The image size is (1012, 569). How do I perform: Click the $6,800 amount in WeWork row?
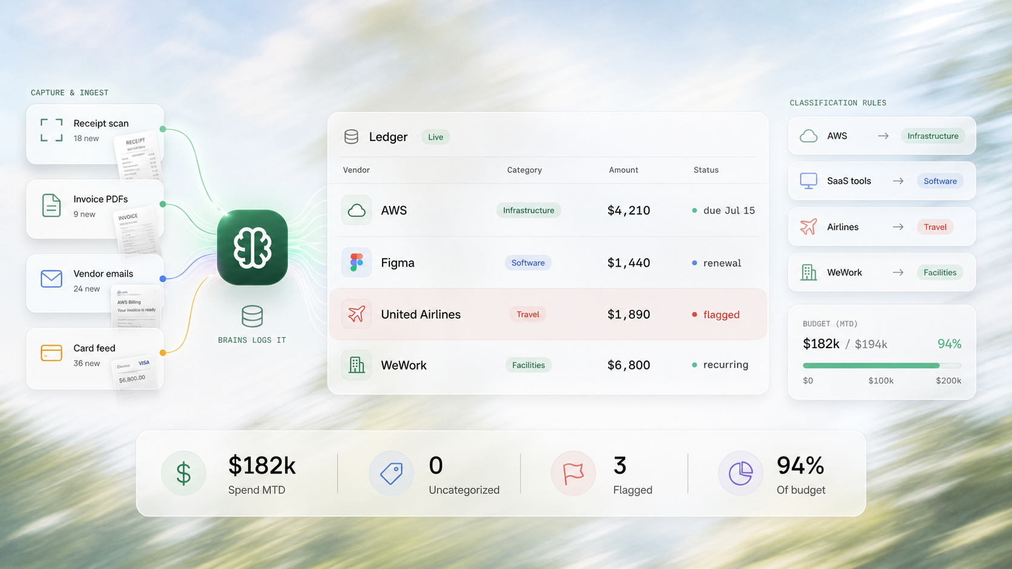coord(629,365)
